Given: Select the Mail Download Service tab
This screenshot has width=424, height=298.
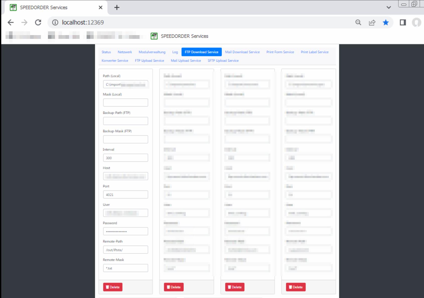Looking at the screenshot, I should pos(242,52).
